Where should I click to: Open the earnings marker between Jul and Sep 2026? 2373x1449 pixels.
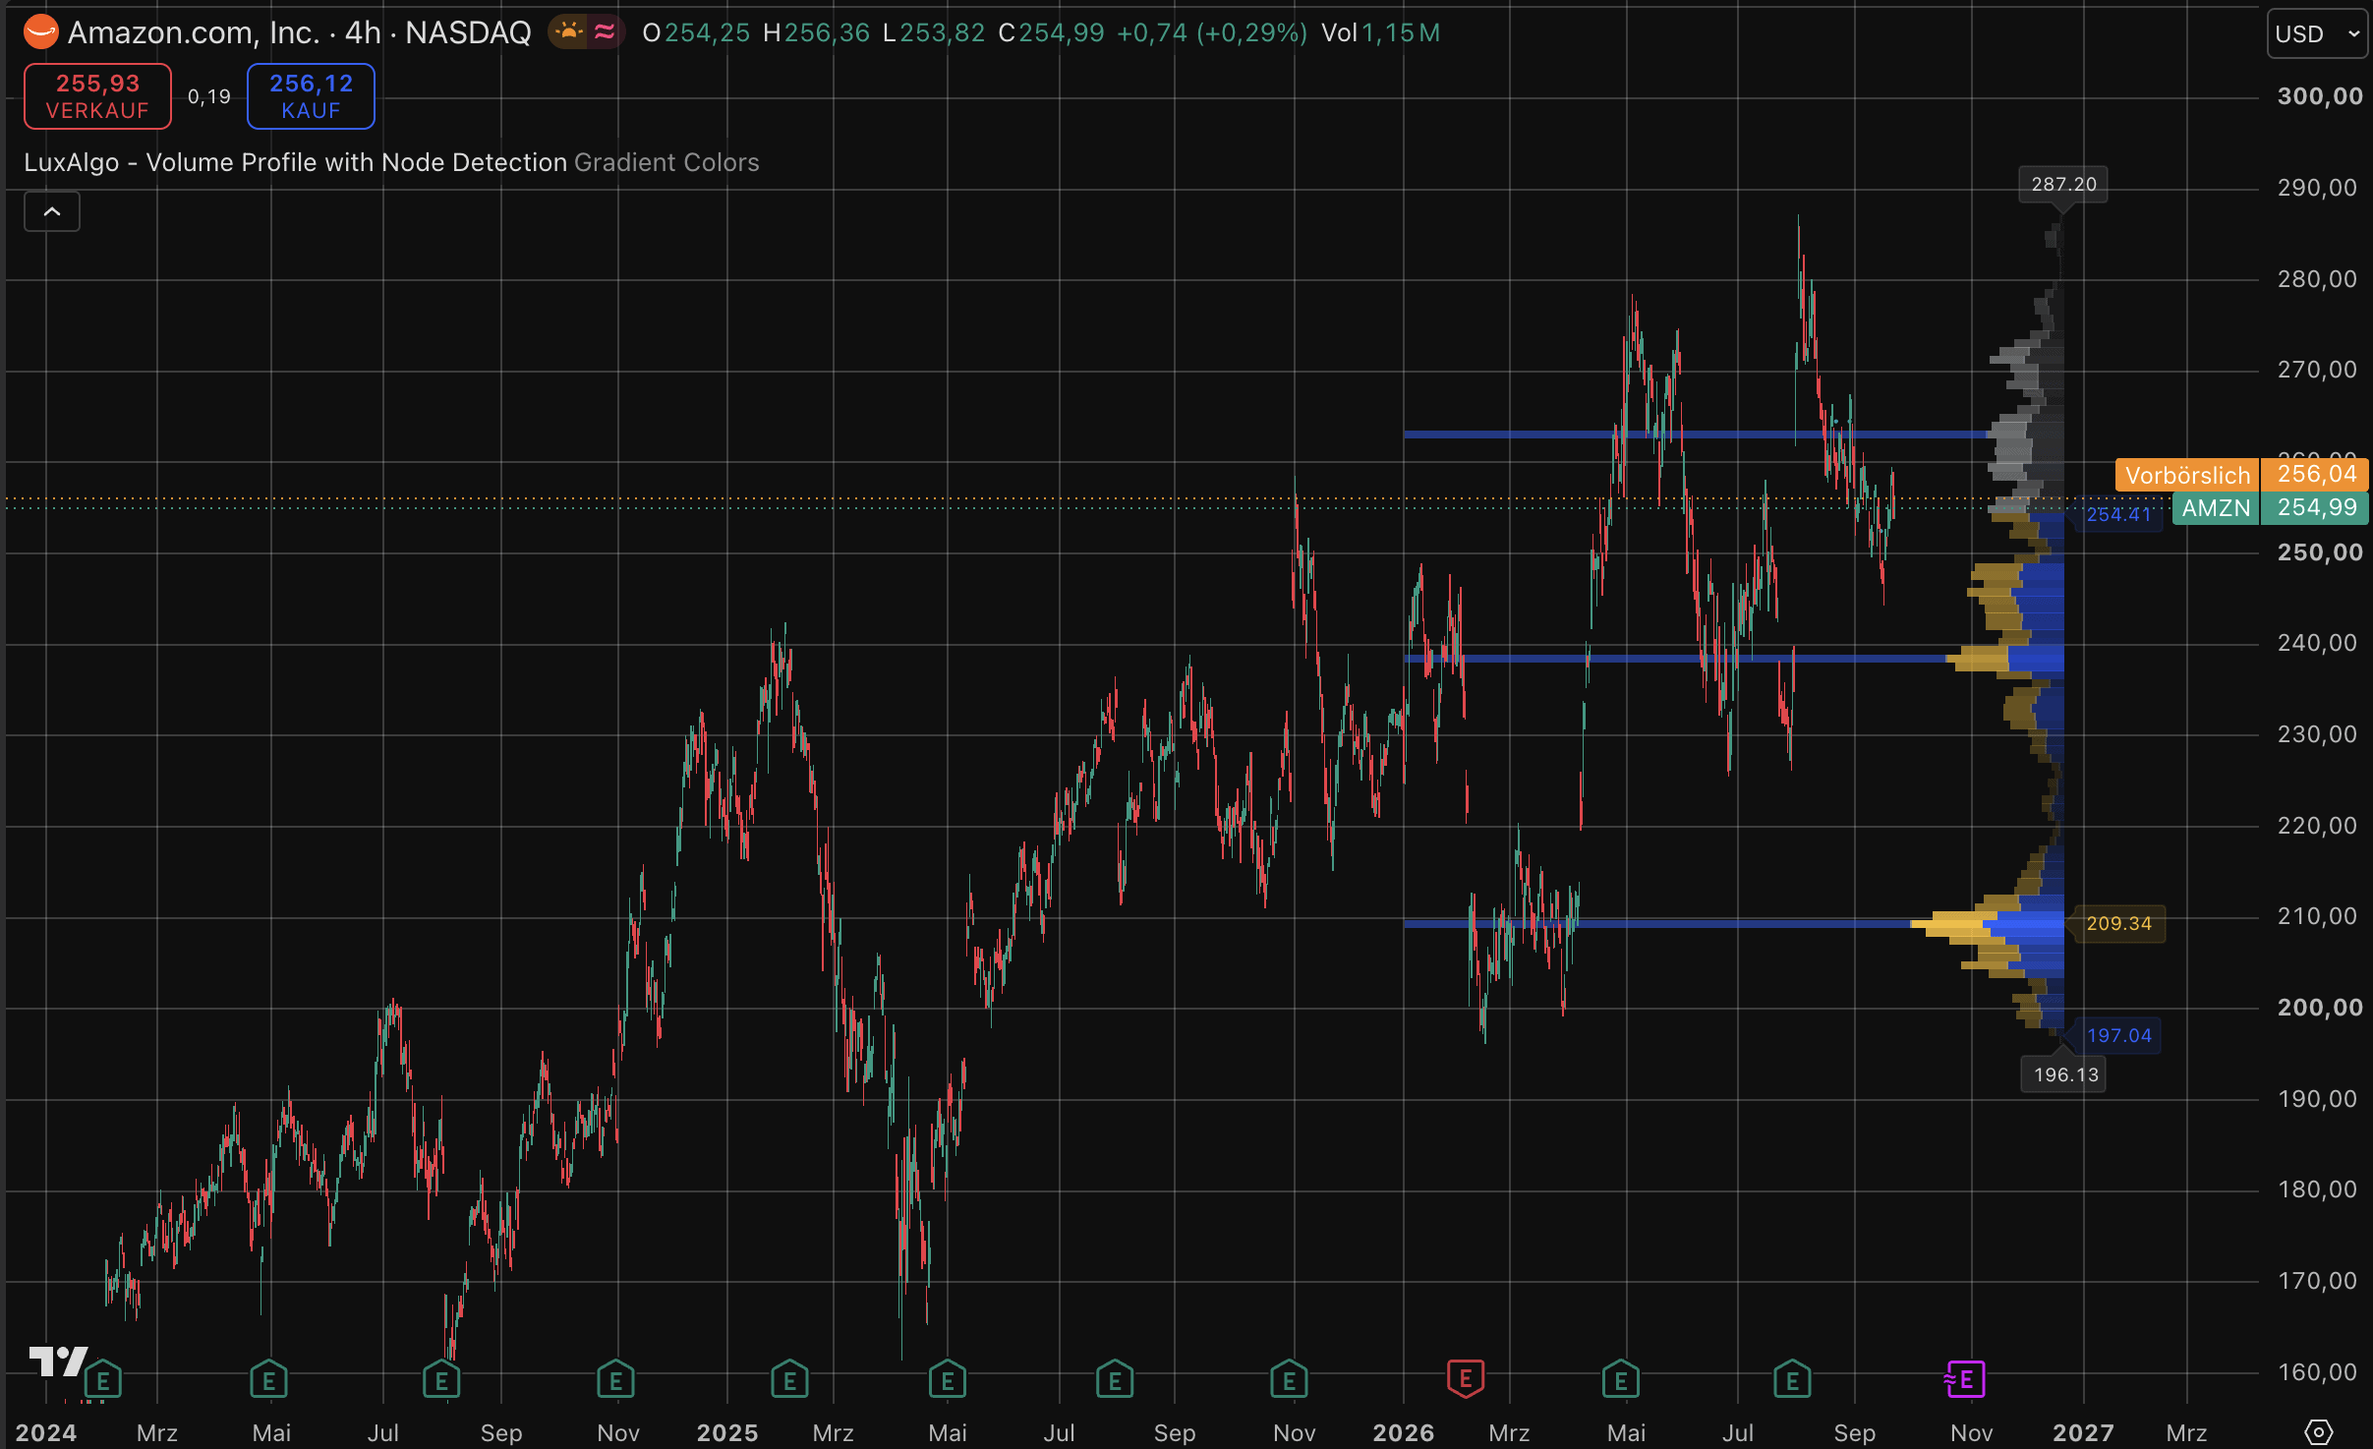[x=1792, y=1380]
